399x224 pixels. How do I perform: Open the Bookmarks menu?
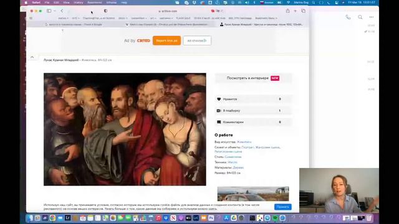[95, 2]
